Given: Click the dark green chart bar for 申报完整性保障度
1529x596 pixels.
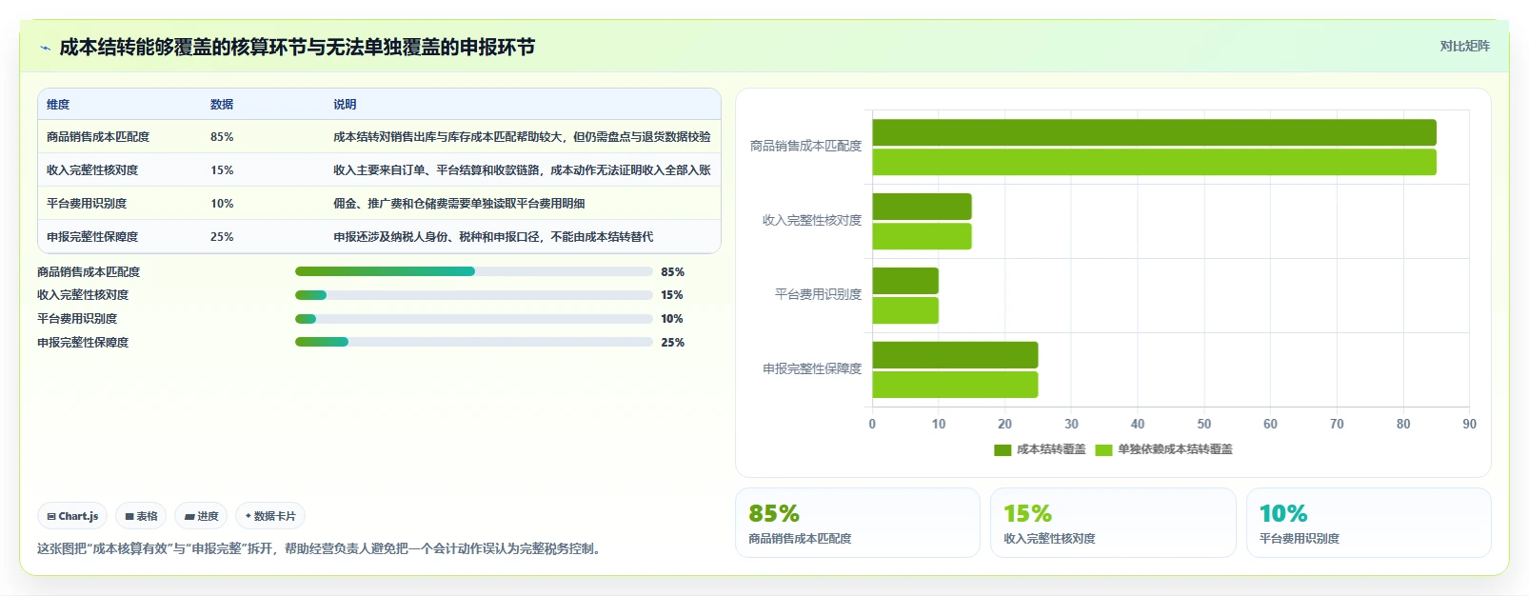Looking at the screenshot, I should pyautogui.click(x=955, y=355).
